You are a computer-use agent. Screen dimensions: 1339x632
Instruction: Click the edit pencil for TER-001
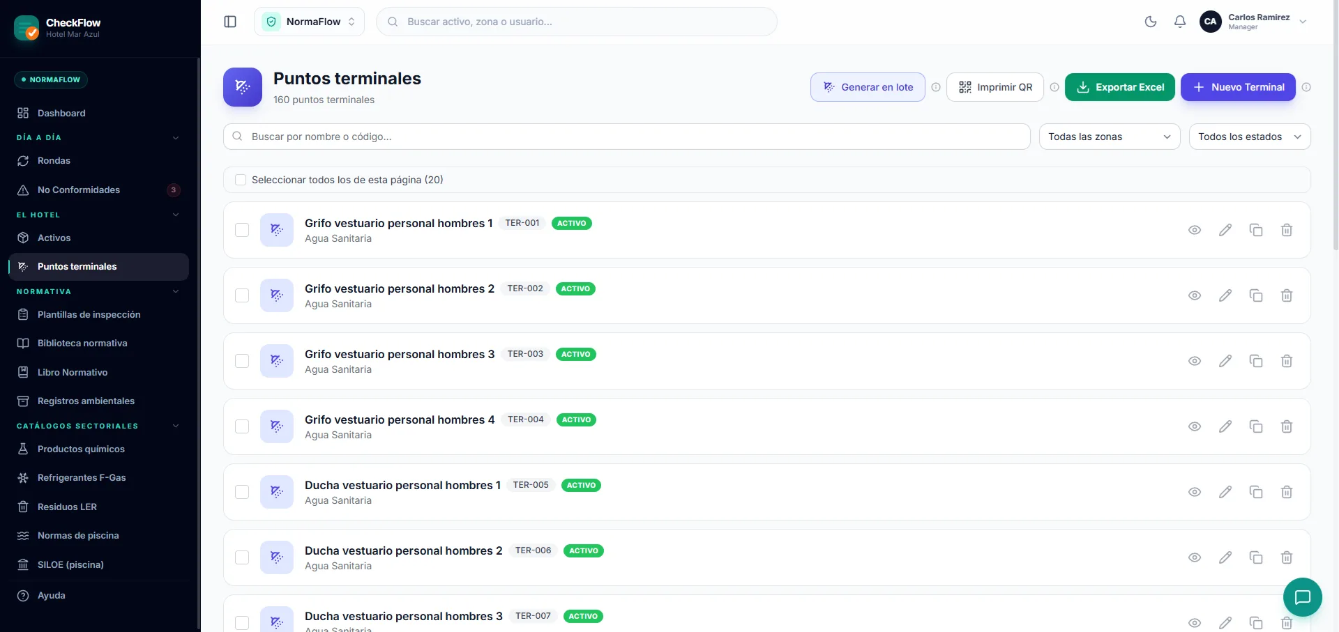click(x=1225, y=230)
